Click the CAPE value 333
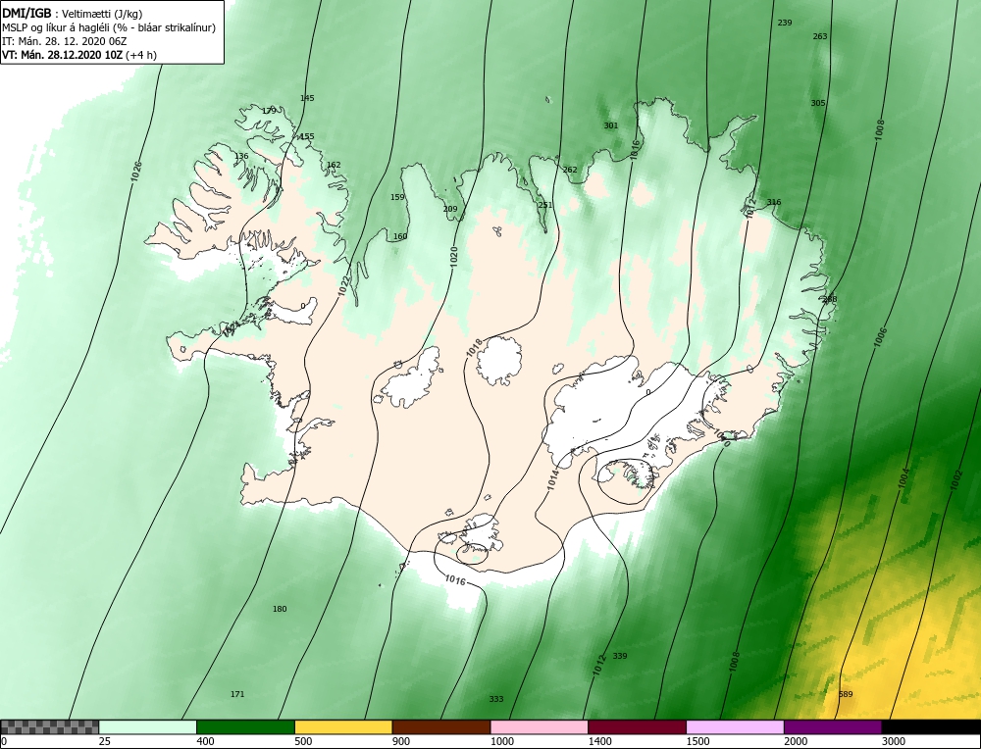 (x=496, y=699)
